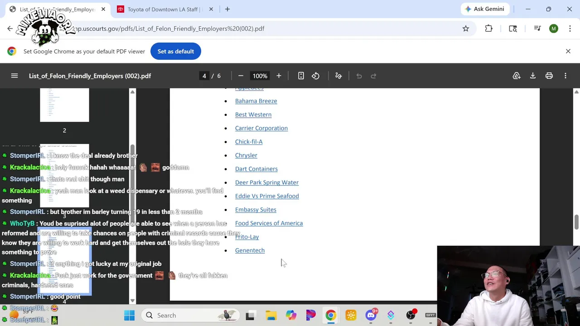
Task: Open the Chrome side panel icon
Action: point(513,29)
